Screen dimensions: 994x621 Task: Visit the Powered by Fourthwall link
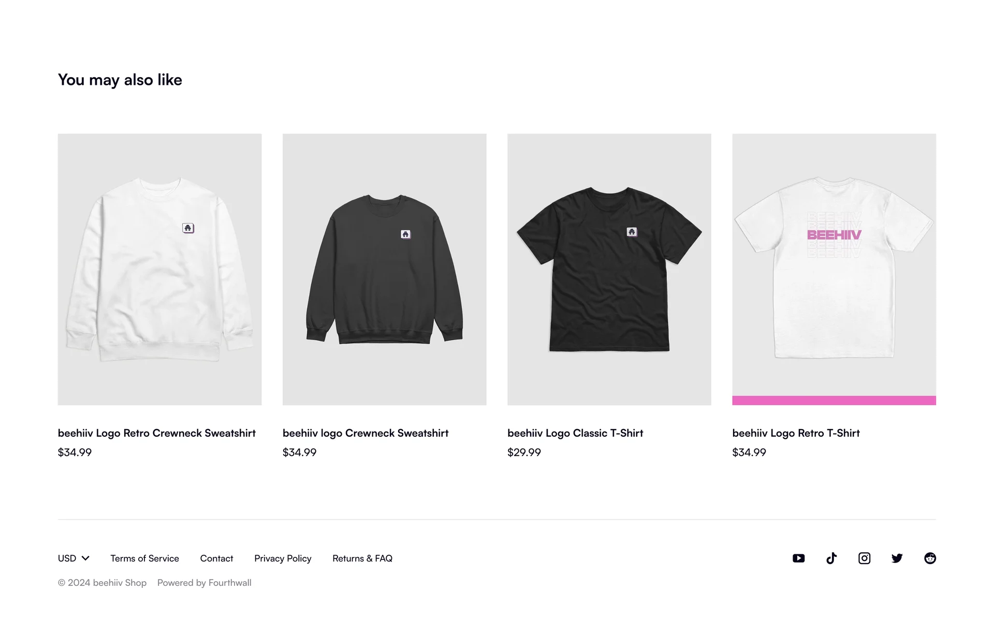[x=204, y=582]
